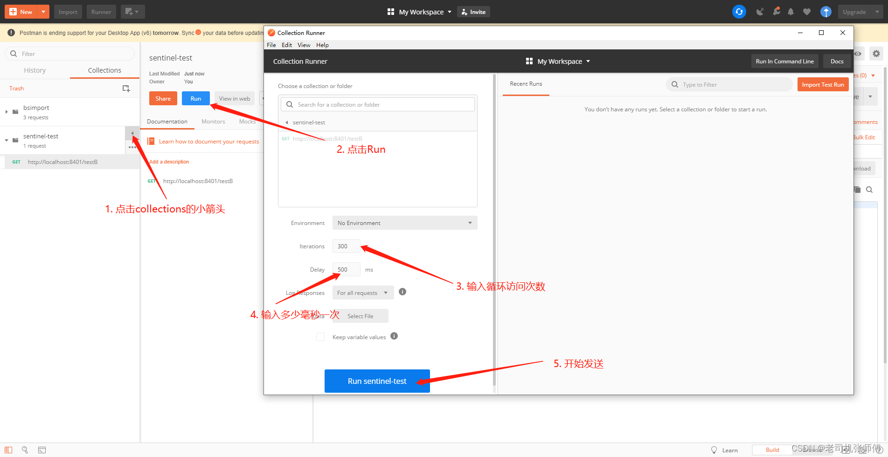This screenshot has width=888, height=457.
Task: Open the Log Responses dropdown
Action: (x=363, y=293)
